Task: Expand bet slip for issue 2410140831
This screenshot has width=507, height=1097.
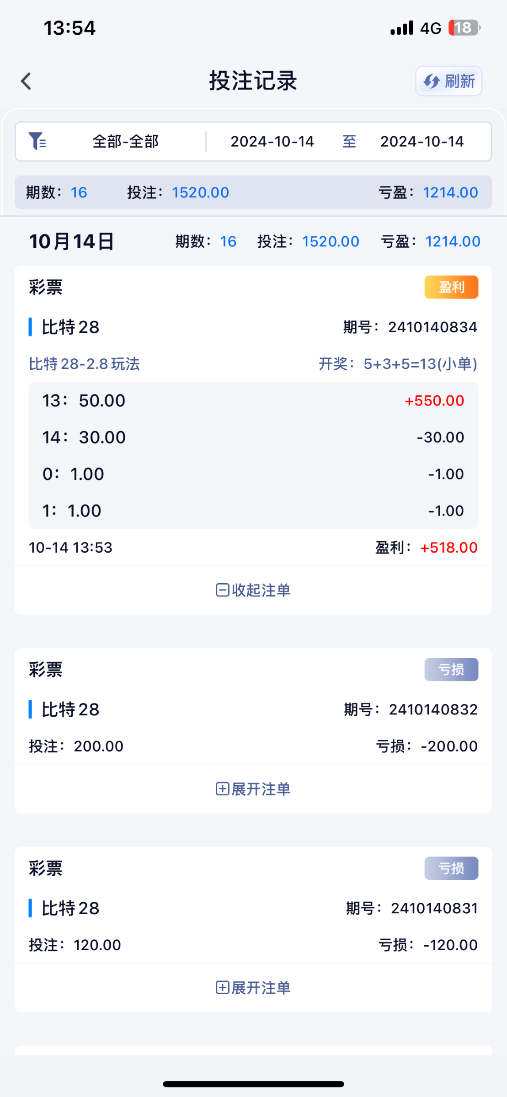Action: [253, 988]
